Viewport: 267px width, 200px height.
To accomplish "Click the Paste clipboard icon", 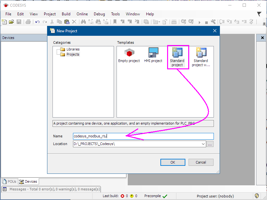I will tap(67, 22).
